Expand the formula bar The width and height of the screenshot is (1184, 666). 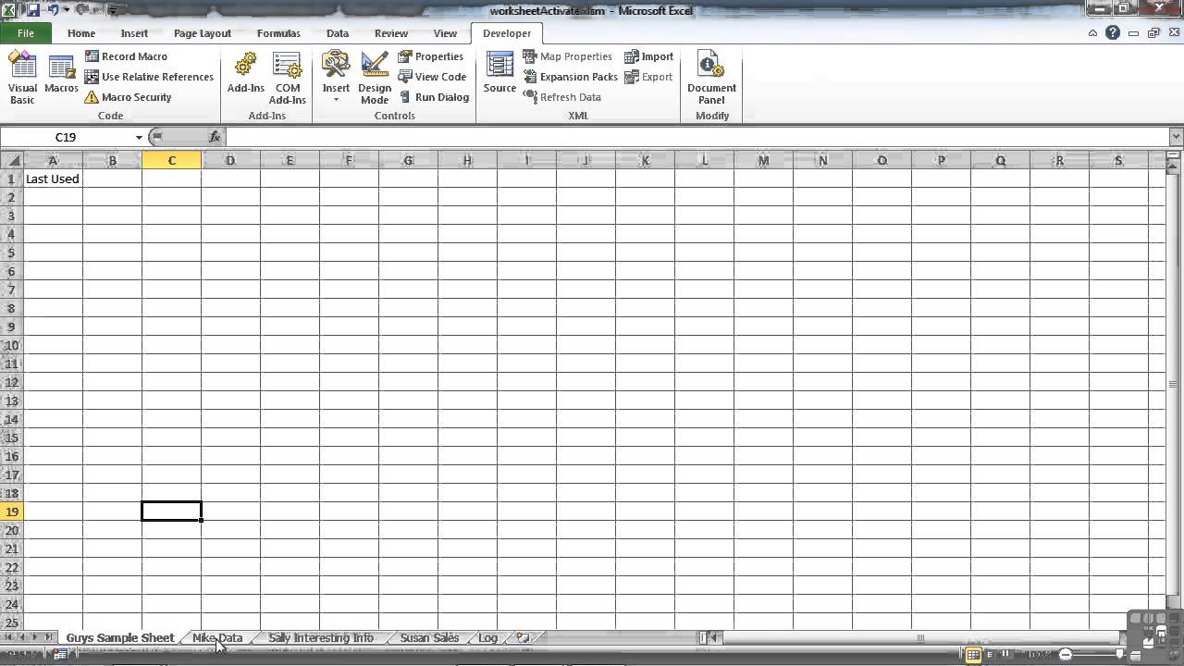point(1176,137)
